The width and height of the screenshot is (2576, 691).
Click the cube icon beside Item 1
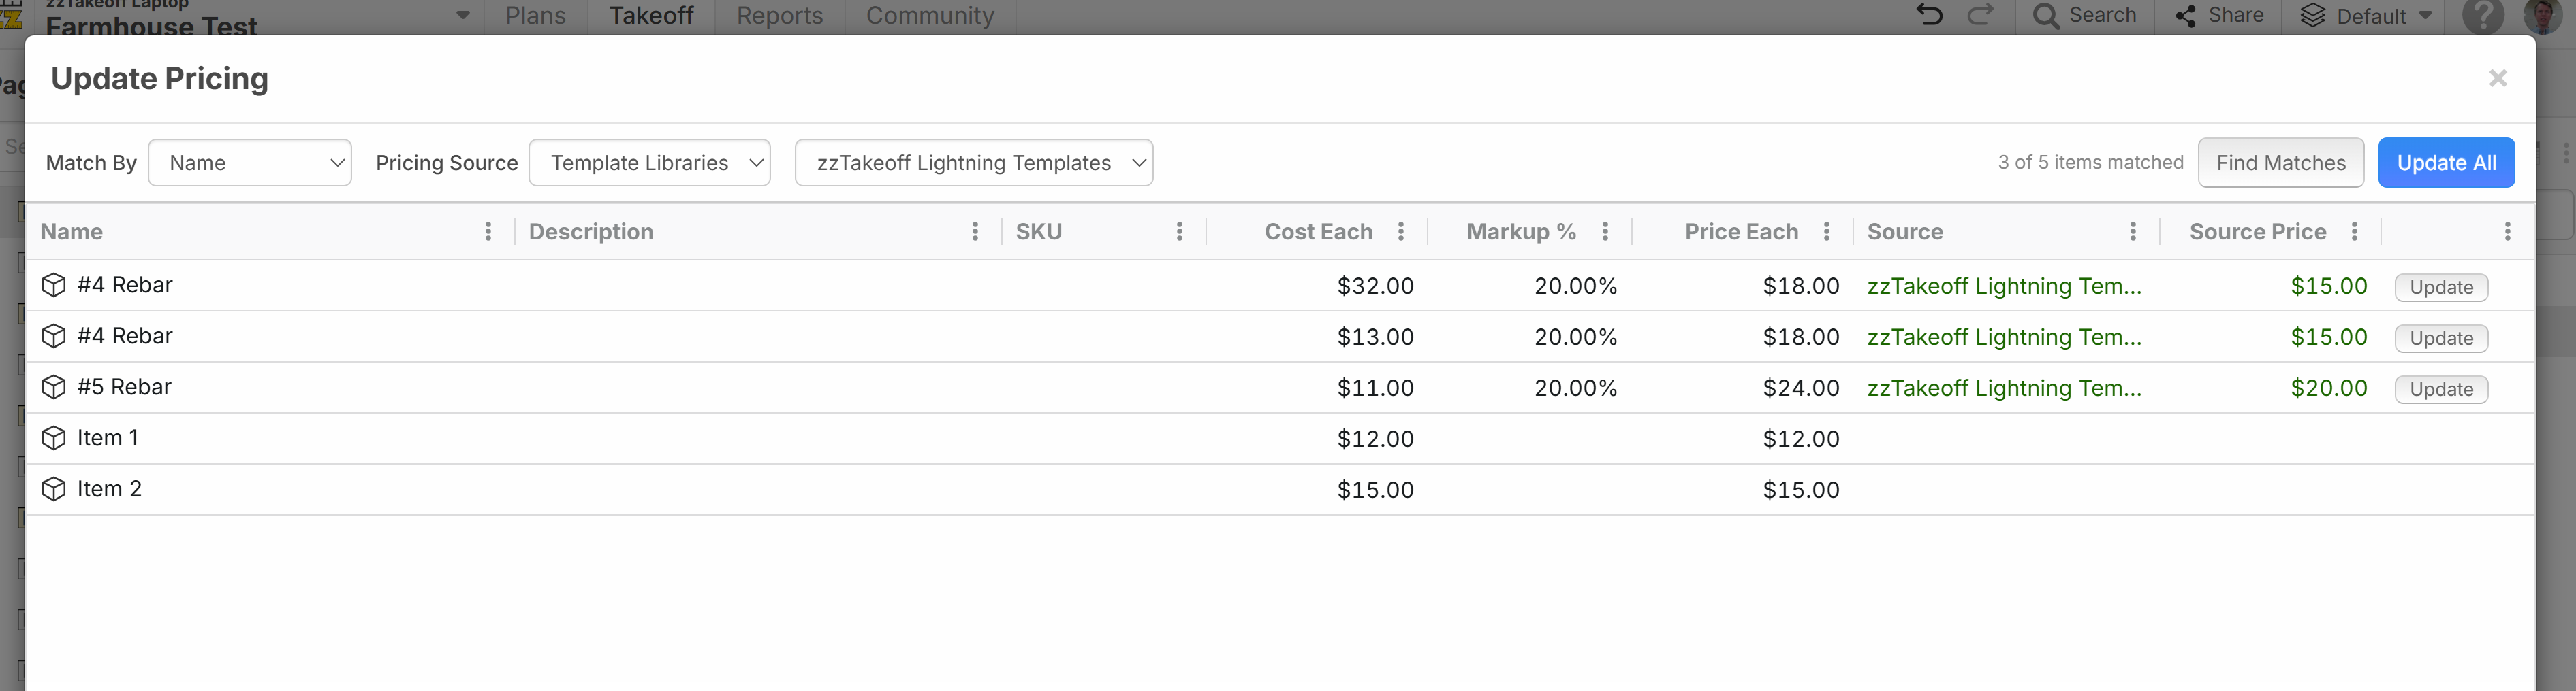tap(54, 439)
